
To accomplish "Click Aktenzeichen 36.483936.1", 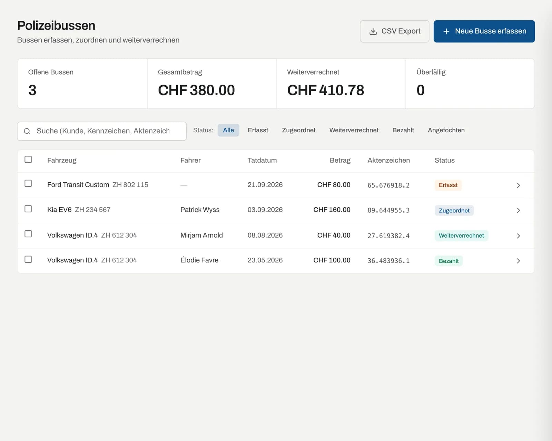I will click(388, 261).
